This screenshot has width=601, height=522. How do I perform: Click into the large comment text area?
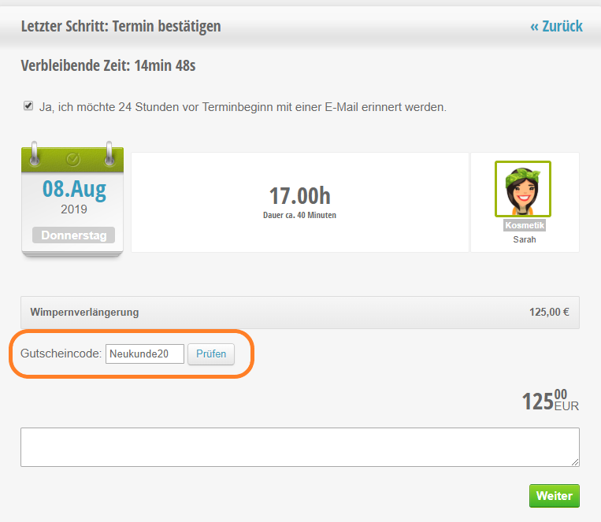pyautogui.click(x=300, y=447)
